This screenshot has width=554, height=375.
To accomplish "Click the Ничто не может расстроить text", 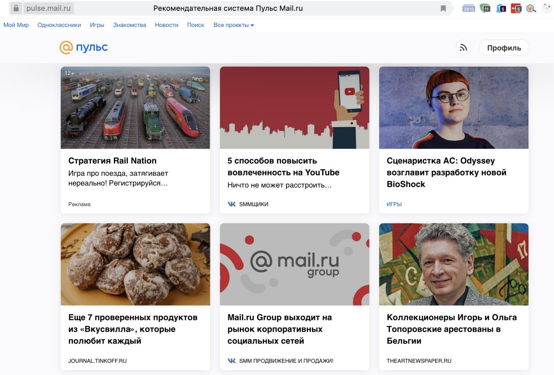I will click(x=280, y=185).
